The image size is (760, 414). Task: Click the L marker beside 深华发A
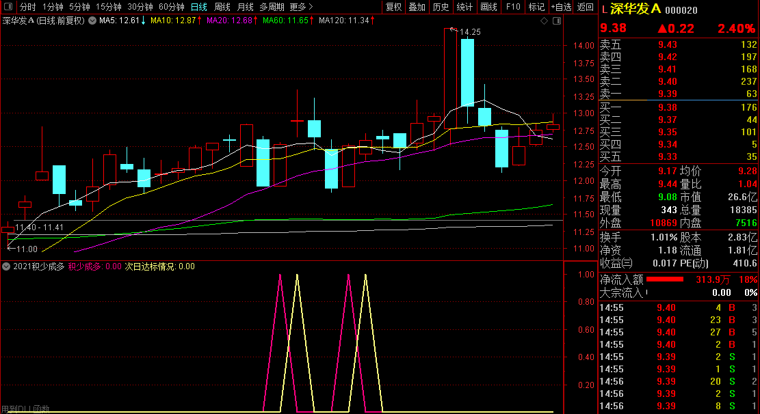[x=605, y=10]
